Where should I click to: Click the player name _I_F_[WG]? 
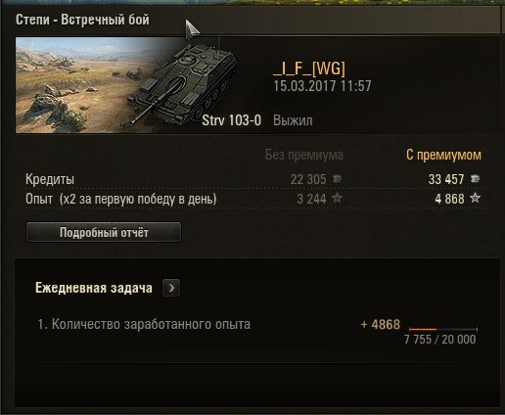click(309, 68)
